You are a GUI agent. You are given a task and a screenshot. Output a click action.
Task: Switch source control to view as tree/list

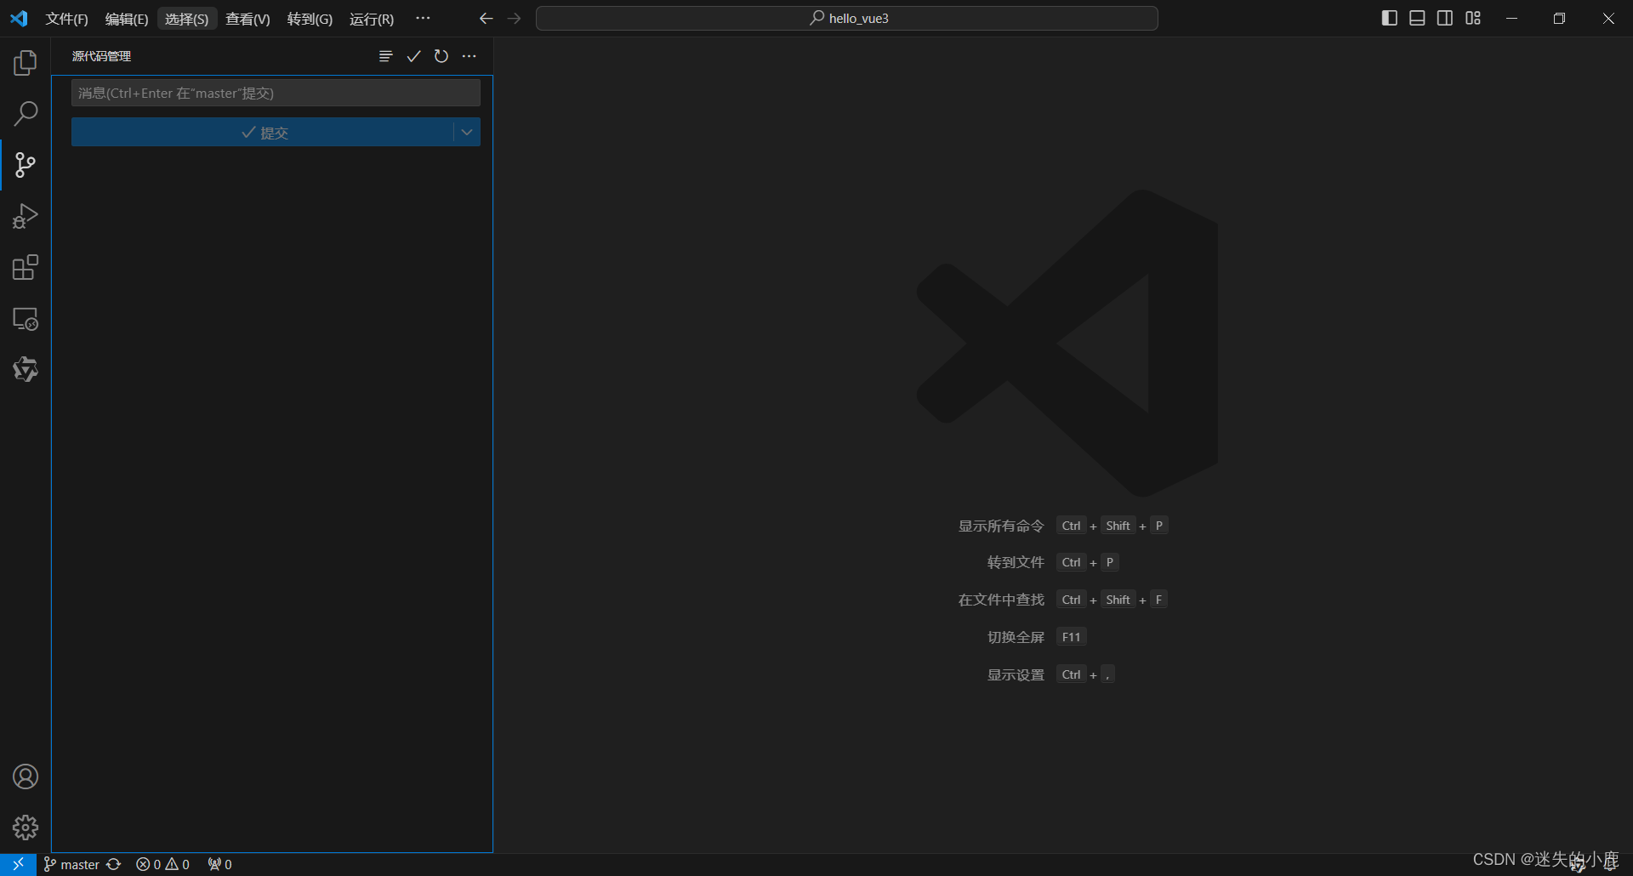pyautogui.click(x=385, y=56)
